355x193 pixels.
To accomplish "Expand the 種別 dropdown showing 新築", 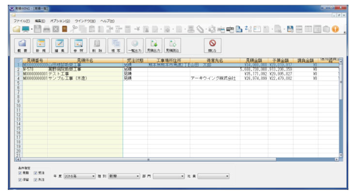I will click(x=124, y=176).
